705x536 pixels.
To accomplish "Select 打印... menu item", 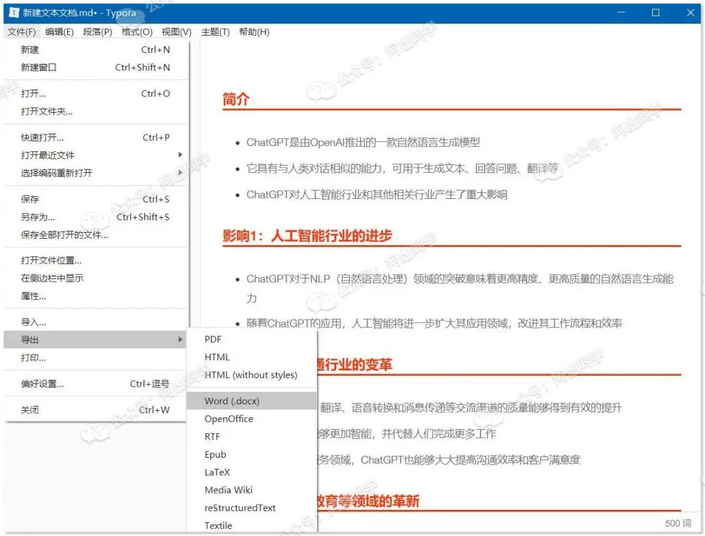I will (95, 357).
